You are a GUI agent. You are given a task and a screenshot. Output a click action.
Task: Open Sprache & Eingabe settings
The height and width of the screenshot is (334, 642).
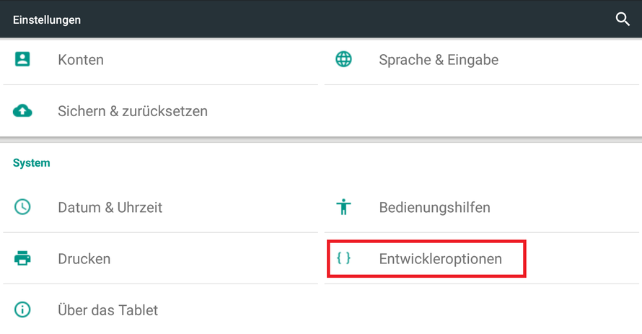point(482,59)
